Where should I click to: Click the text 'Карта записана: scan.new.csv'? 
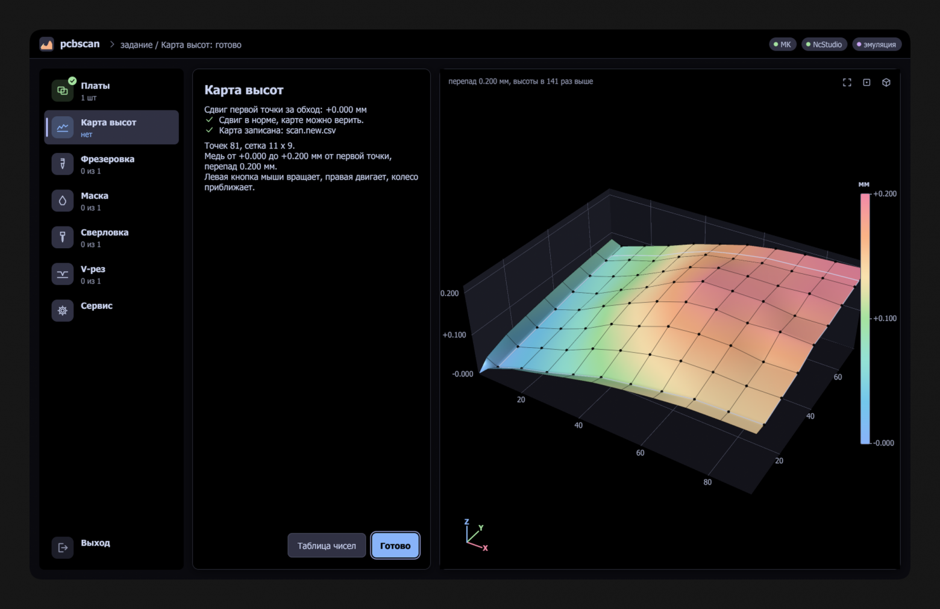tap(278, 130)
